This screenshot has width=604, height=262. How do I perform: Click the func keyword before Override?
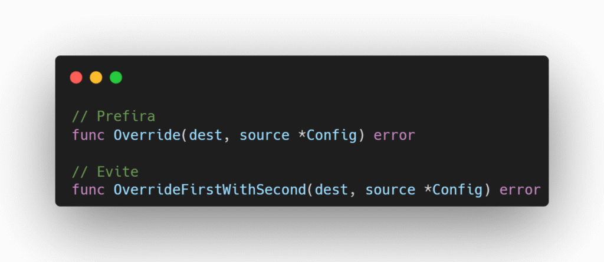[x=88, y=135]
